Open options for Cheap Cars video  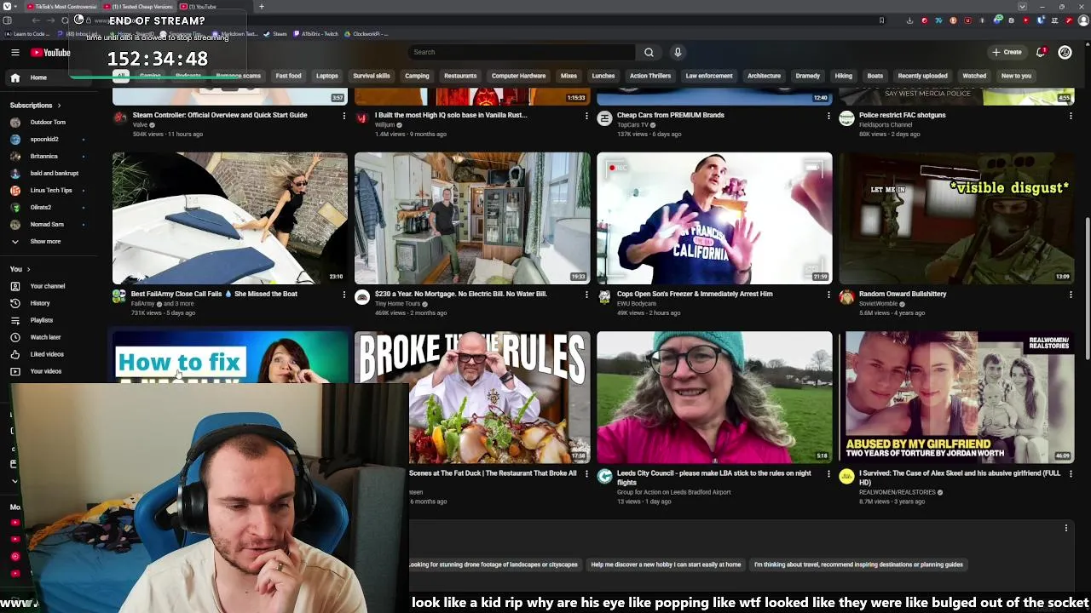pyautogui.click(x=828, y=116)
